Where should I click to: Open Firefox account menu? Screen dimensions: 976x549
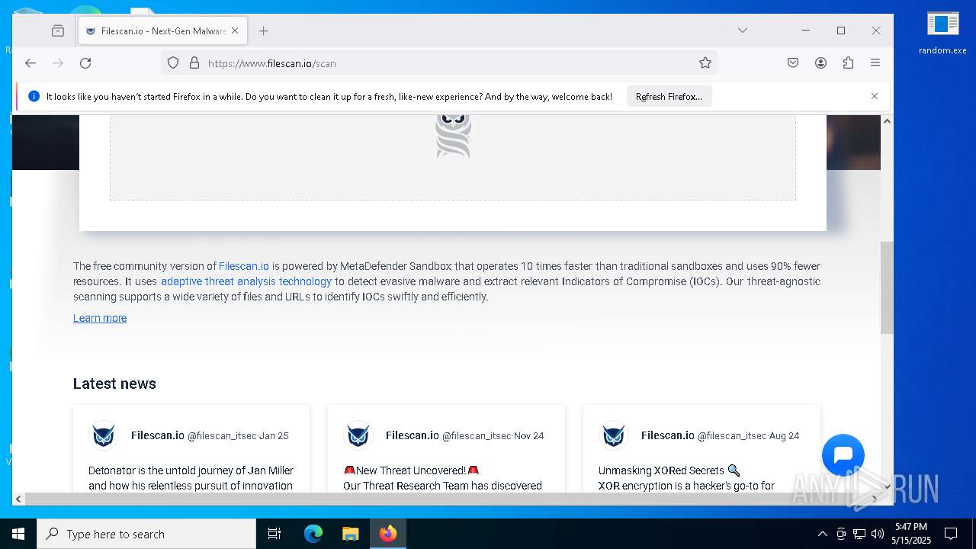[820, 63]
